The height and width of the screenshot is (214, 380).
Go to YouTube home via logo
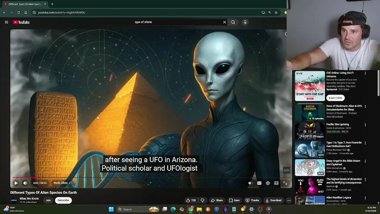click(x=21, y=22)
